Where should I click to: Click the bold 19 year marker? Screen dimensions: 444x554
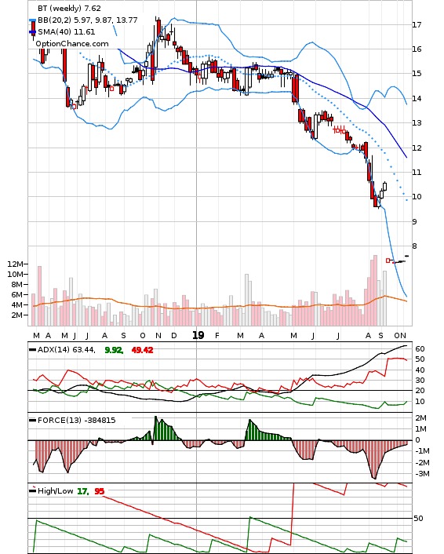[198, 335]
